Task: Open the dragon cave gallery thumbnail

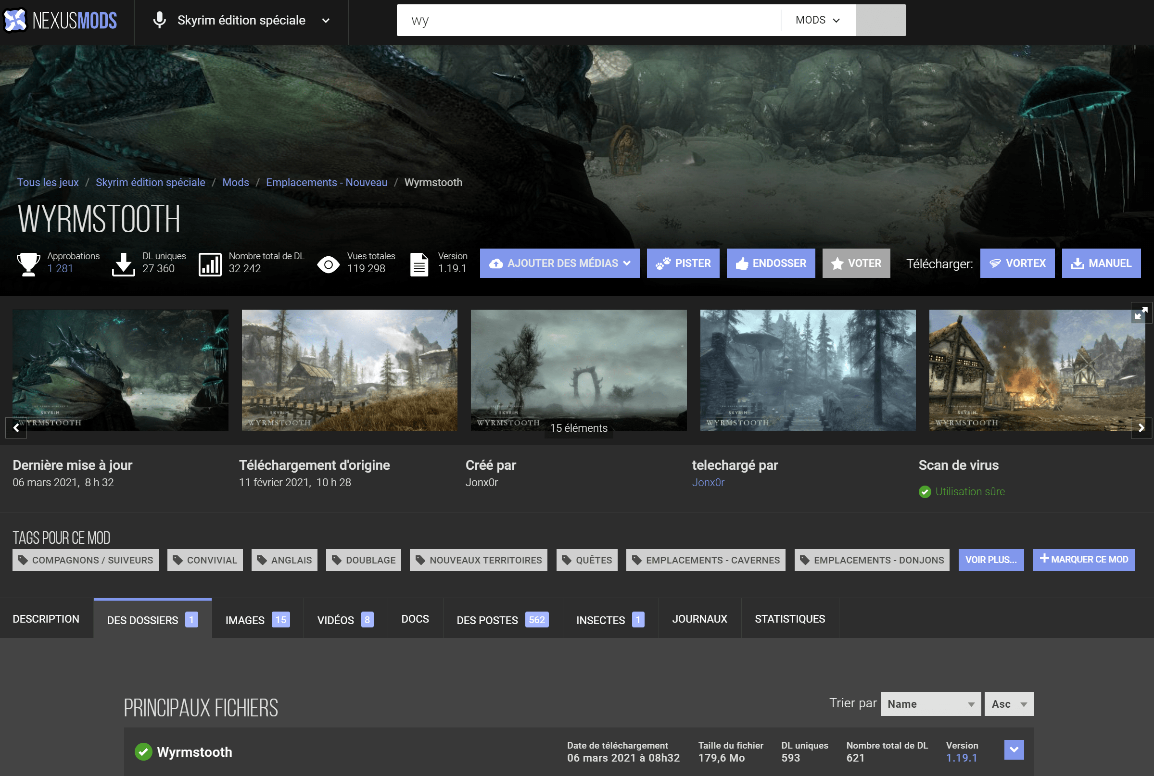Action: [x=120, y=370]
